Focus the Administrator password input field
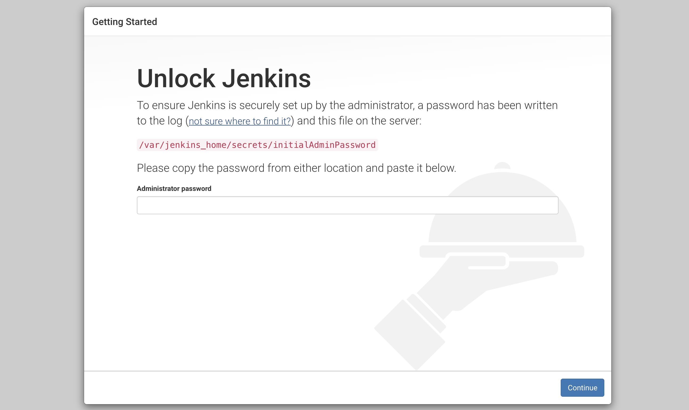The image size is (689, 410). click(x=347, y=205)
